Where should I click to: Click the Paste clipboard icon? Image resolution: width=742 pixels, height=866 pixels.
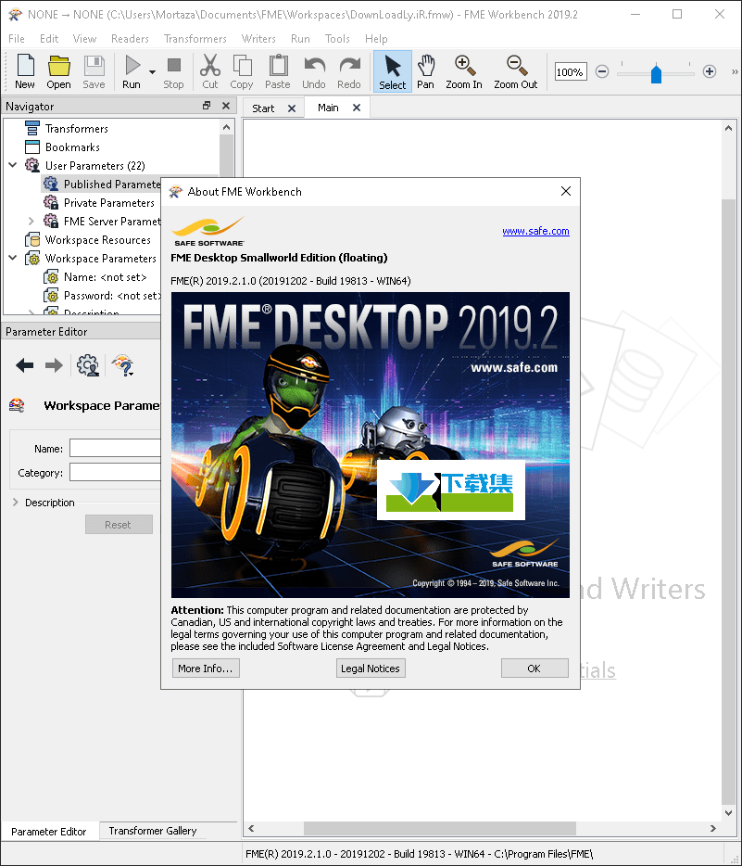278,71
